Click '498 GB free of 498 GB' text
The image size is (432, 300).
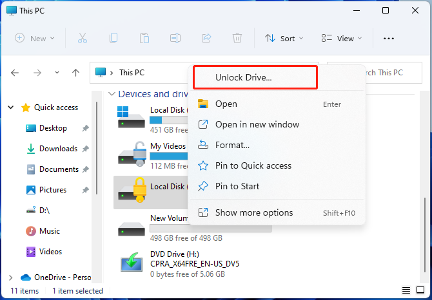pyautogui.click(x=186, y=238)
